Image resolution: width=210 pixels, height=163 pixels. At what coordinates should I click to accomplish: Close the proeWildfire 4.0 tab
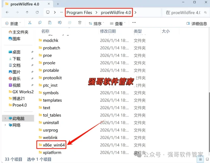click(x=49, y=4)
